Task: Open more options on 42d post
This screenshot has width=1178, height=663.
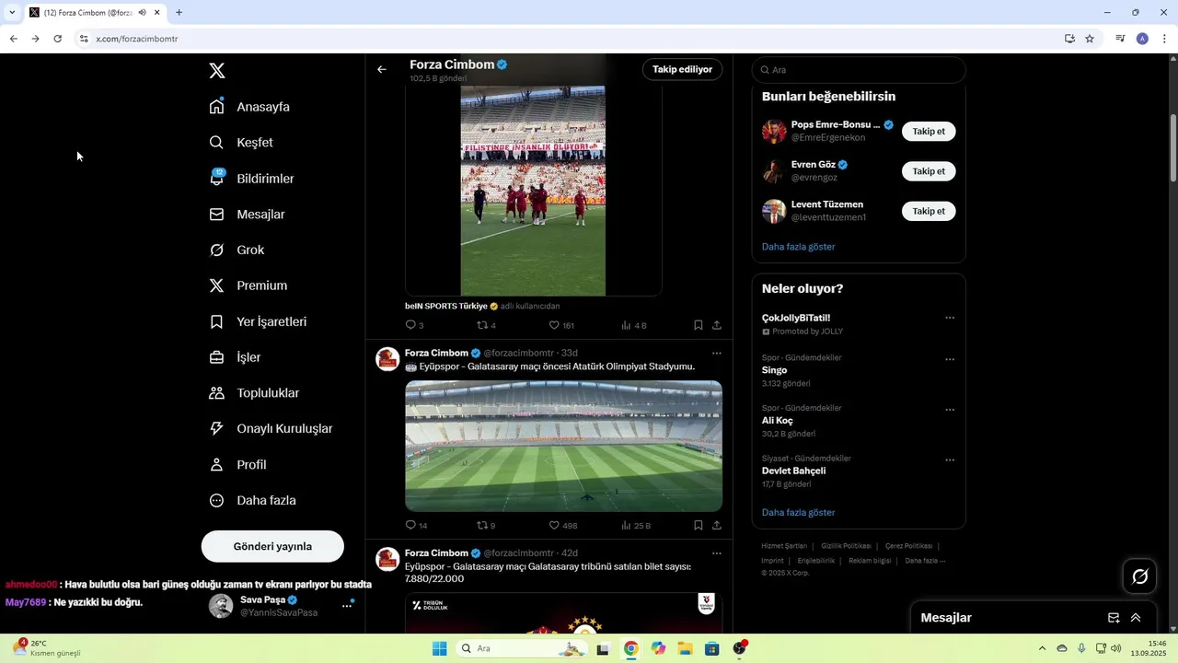Action: pos(717,553)
